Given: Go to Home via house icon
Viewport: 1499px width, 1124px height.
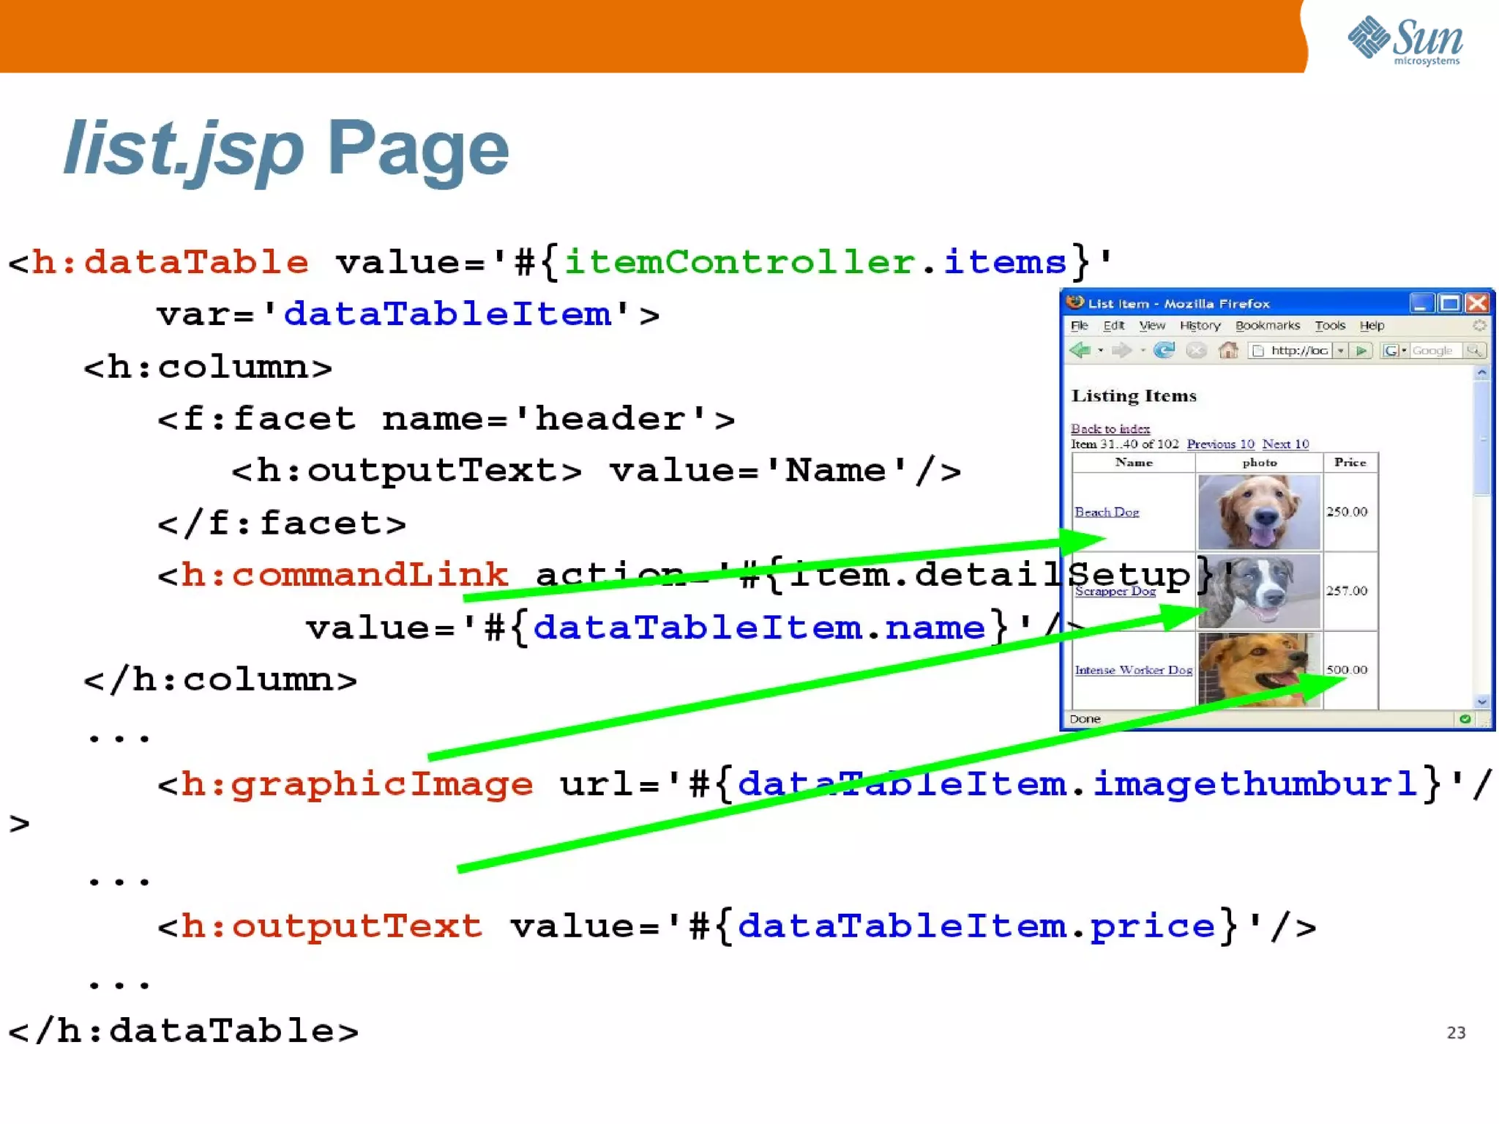Looking at the screenshot, I should [1228, 351].
